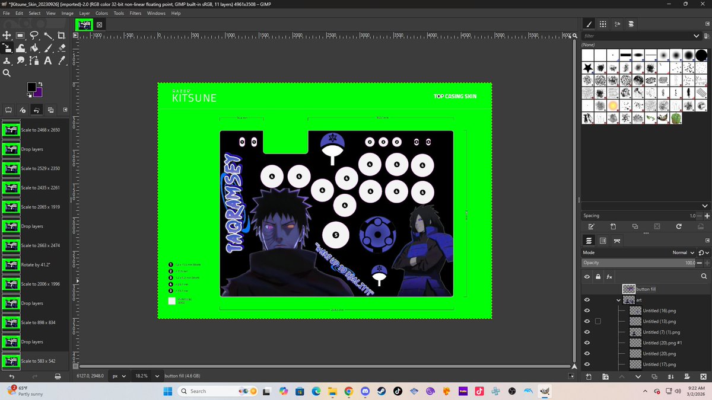Switch to the Patterns tab
Viewport: 712px width, 400px height.
coord(603,24)
